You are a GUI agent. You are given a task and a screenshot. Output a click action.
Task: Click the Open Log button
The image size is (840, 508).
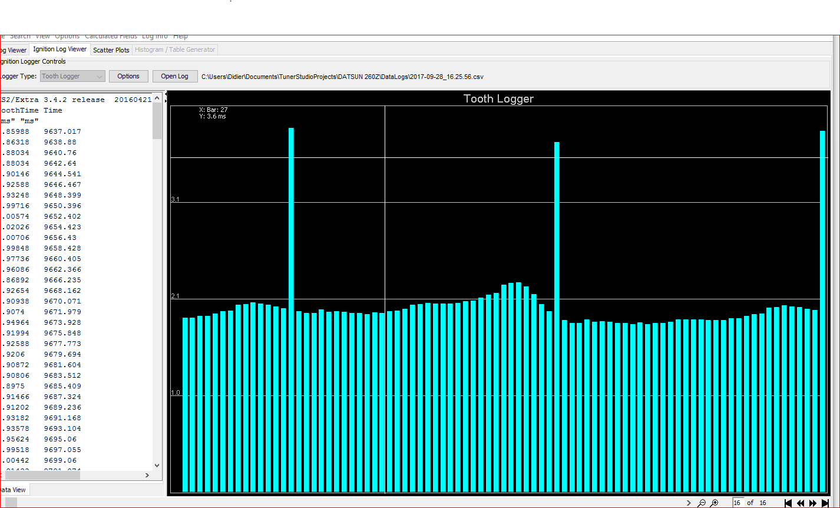175,76
